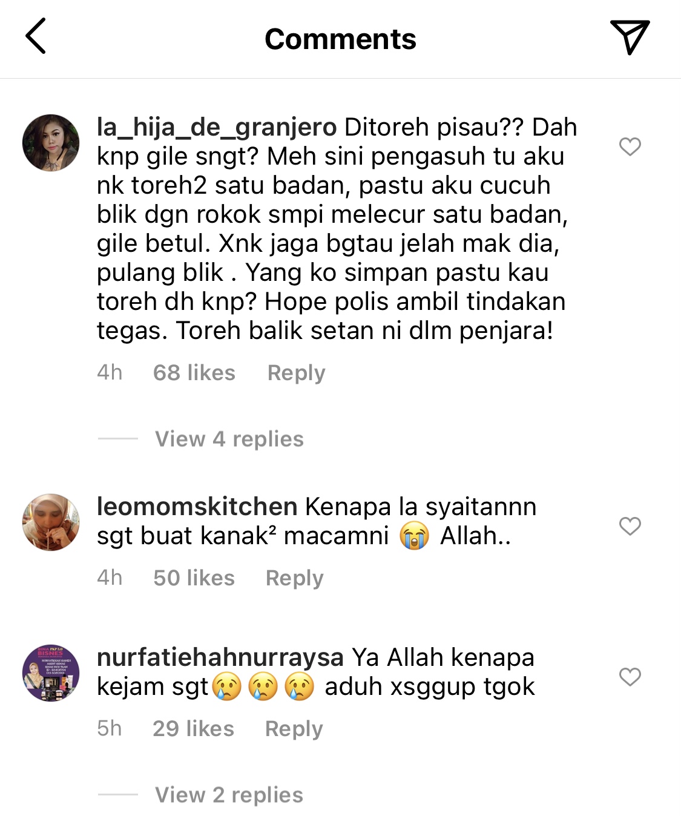Image resolution: width=681 pixels, height=816 pixels.
Task: Open la_hija_de_granjero's profile picture
Action: 51,143
